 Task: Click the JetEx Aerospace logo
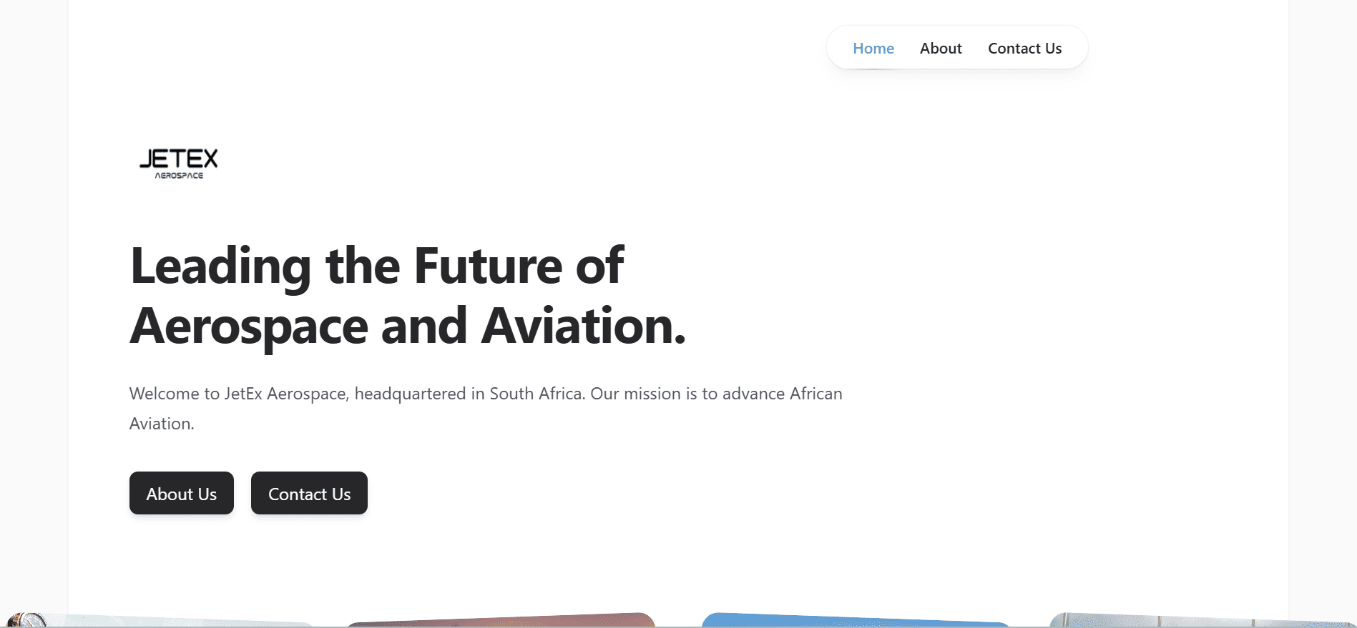pyautogui.click(x=178, y=164)
